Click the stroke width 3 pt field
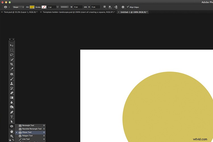The image size is (213, 142). pos(52,7)
